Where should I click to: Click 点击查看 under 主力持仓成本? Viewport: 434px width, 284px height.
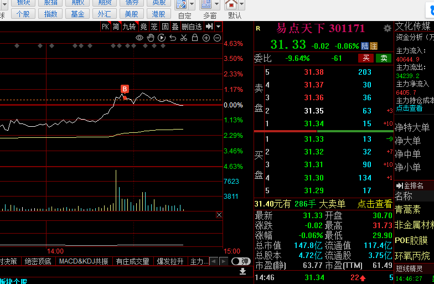(x=409, y=109)
